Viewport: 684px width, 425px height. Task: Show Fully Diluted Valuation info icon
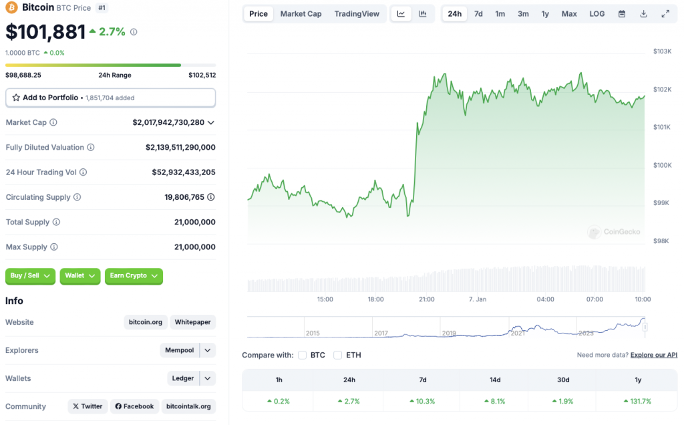click(91, 148)
